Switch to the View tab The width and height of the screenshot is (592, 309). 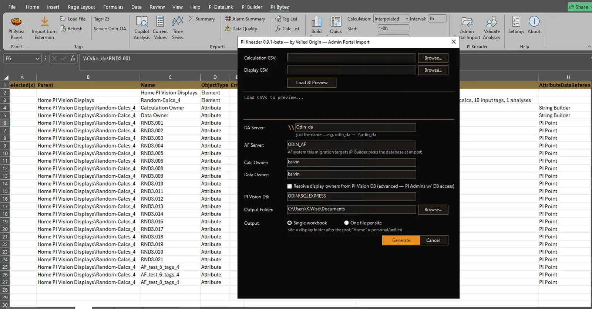pyautogui.click(x=177, y=7)
